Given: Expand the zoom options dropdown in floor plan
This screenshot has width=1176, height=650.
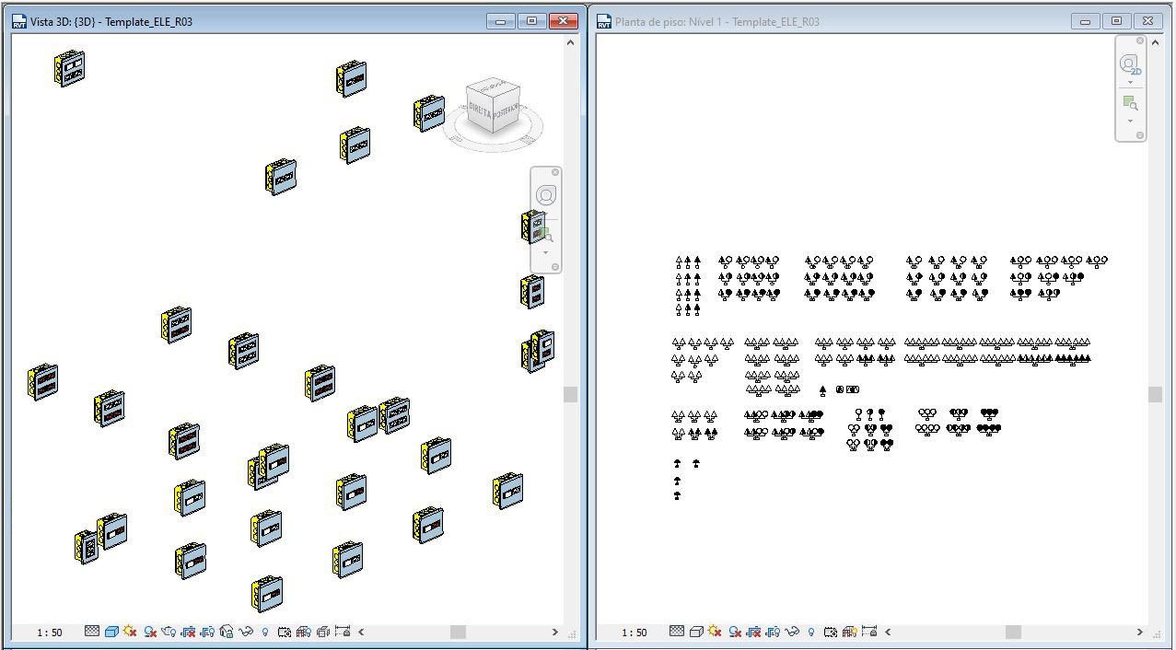Looking at the screenshot, I should (1130, 121).
